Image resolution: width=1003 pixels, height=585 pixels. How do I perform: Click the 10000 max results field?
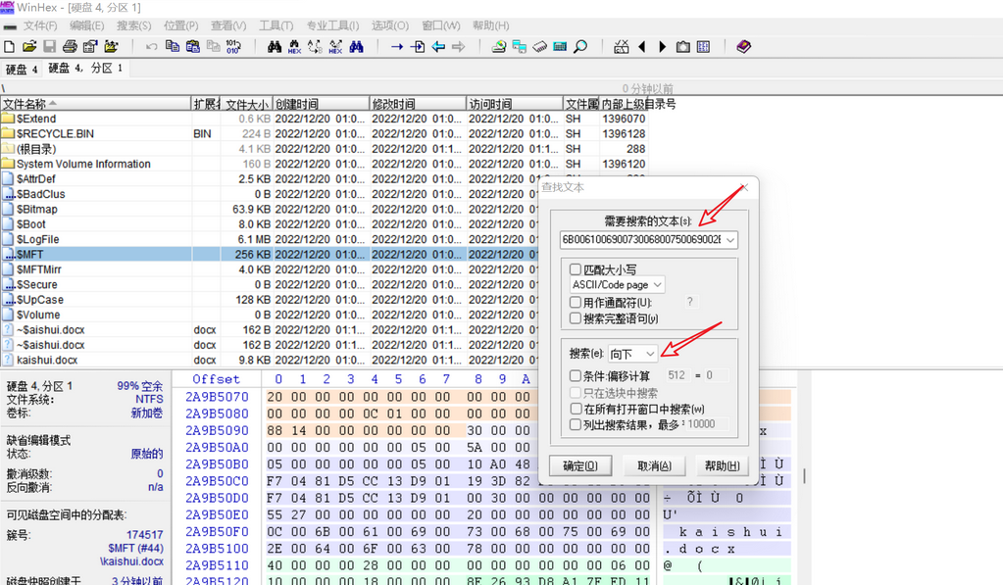[x=708, y=424]
